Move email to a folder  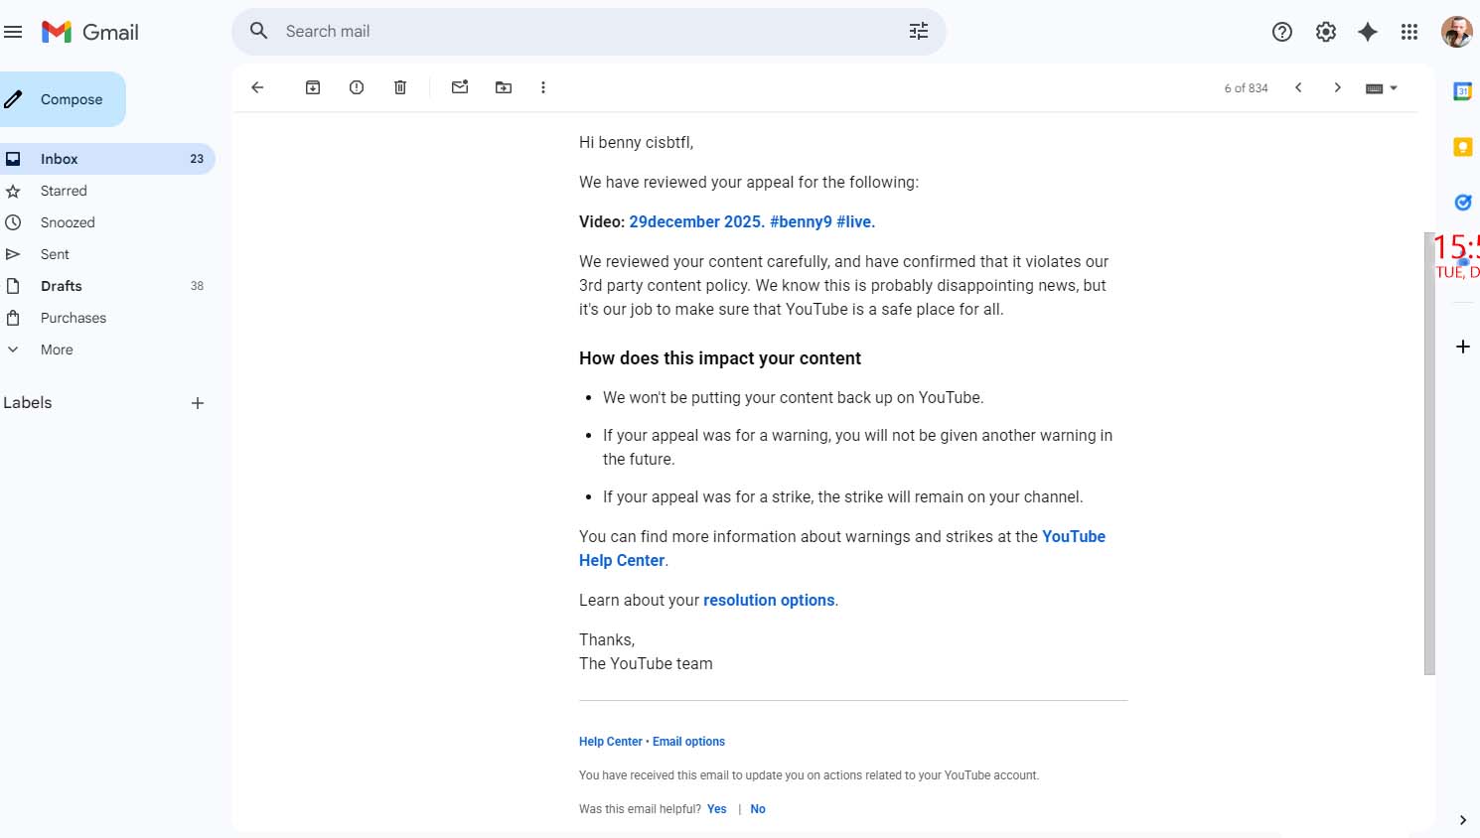(x=504, y=87)
